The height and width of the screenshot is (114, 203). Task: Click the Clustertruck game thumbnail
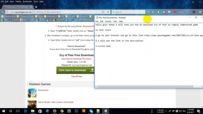click(32, 93)
